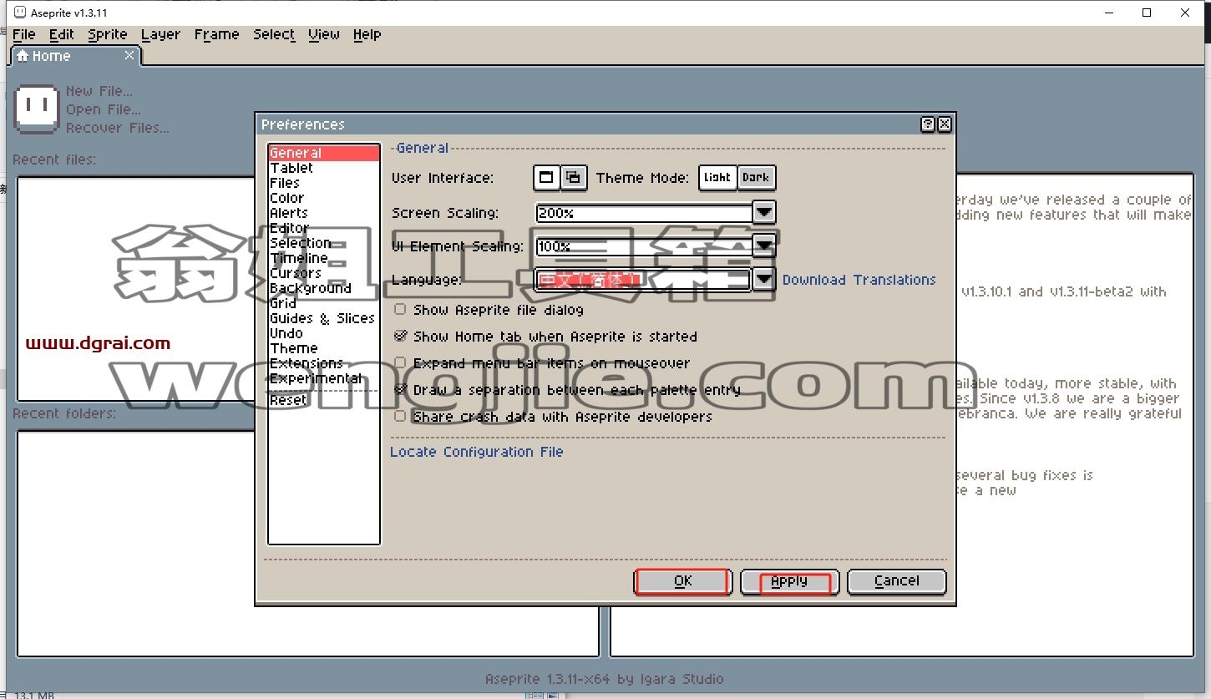The image size is (1211, 699).
Task: Expand the Screen Scaling dropdown
Action: 764,213
